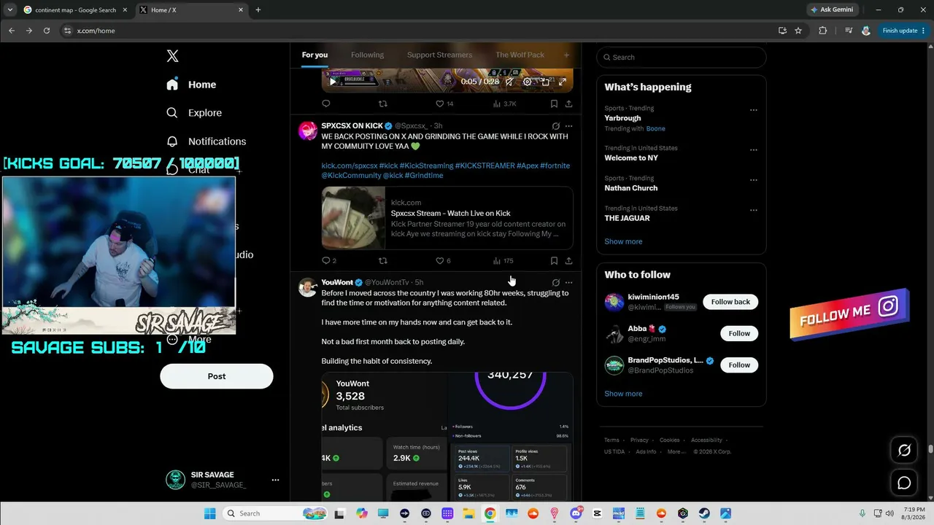Image resolution: width=934 pixels, height=525 pixels.
Task: Reload the page in Chrome
Action: pos(47,31)
